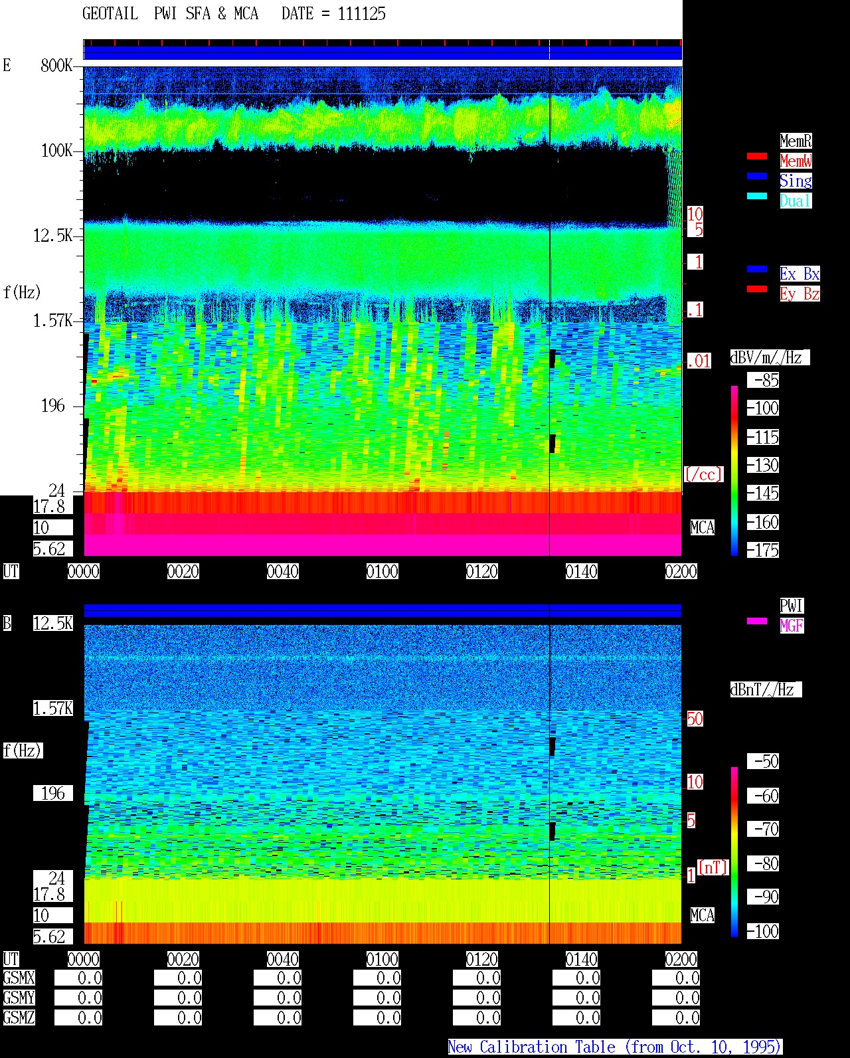Click the GSMZ row label
The width and height of the screenshot is (850, 1058).
click(x=19, y=1017)
